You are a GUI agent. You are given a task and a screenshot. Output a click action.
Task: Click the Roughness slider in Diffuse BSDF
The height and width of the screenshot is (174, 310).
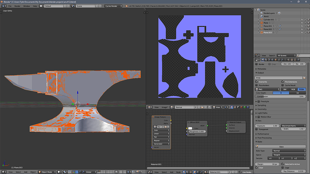(197, 131)
